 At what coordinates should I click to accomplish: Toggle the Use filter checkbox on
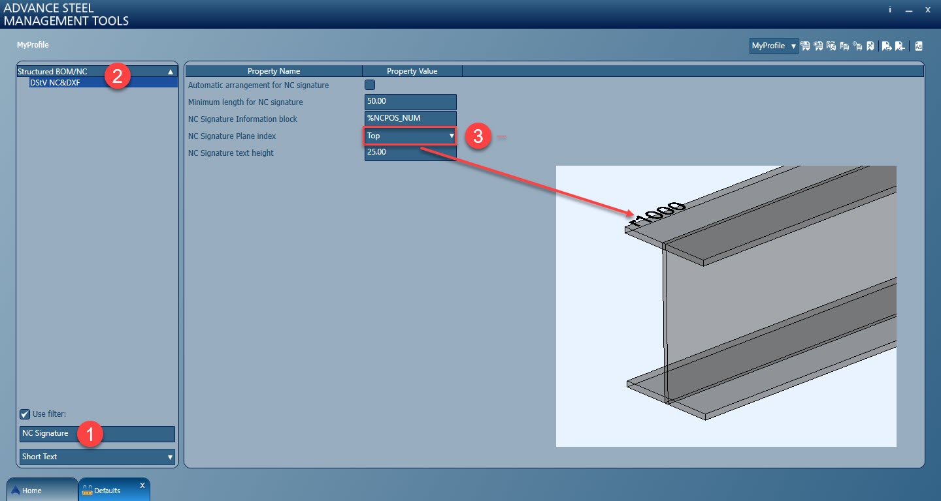[24, 414]
